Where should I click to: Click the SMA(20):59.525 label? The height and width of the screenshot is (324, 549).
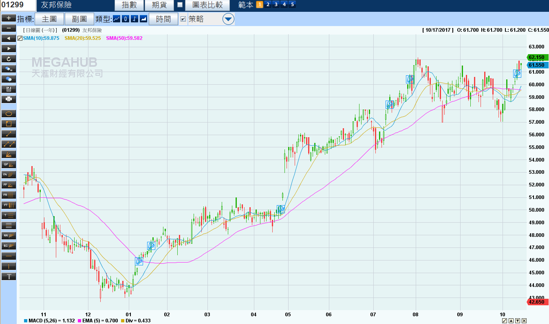[83, 38]
